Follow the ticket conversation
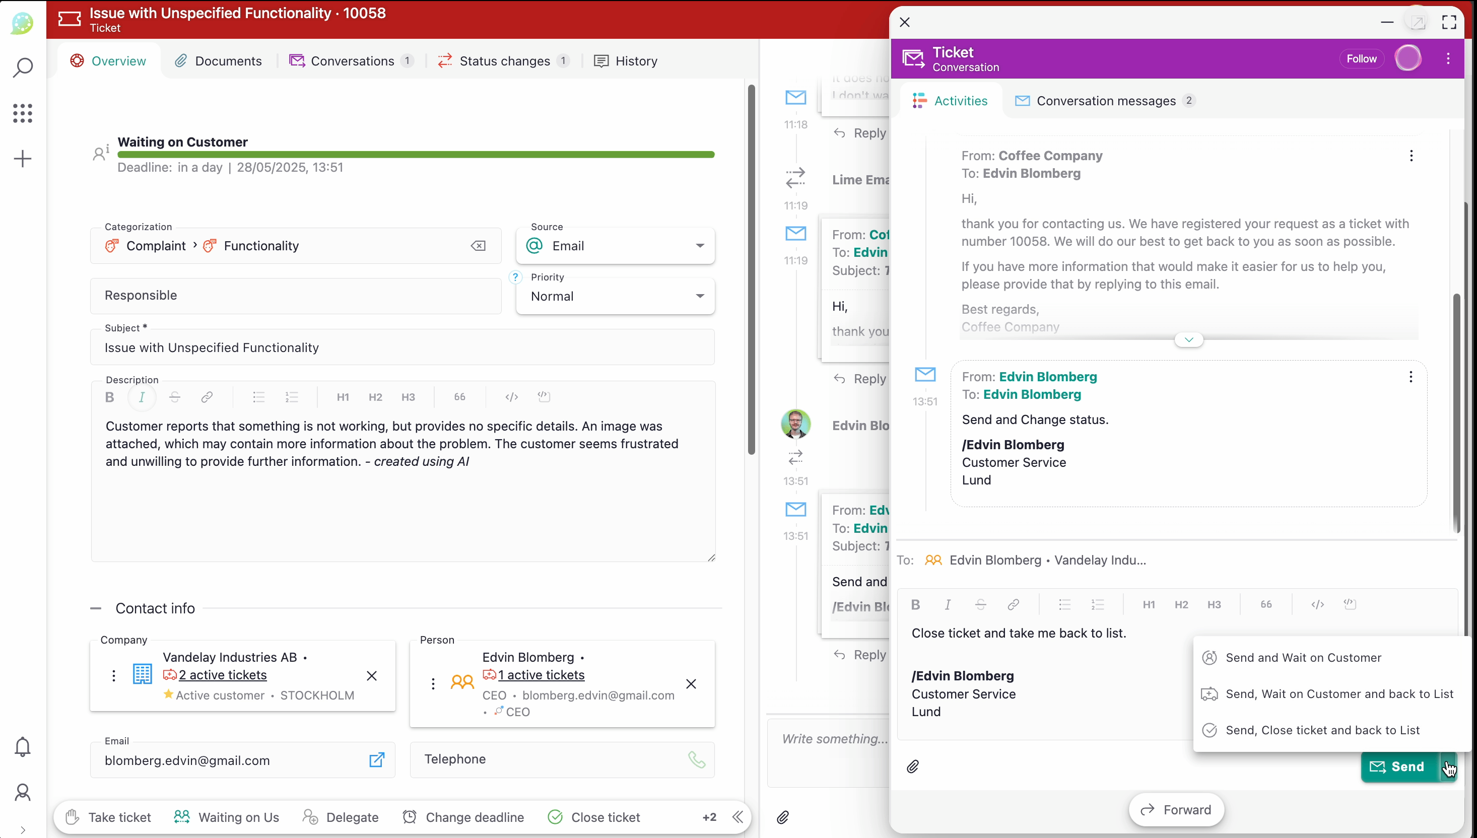The width and height of the screenshot is (1477, 838). (1361, 59)
